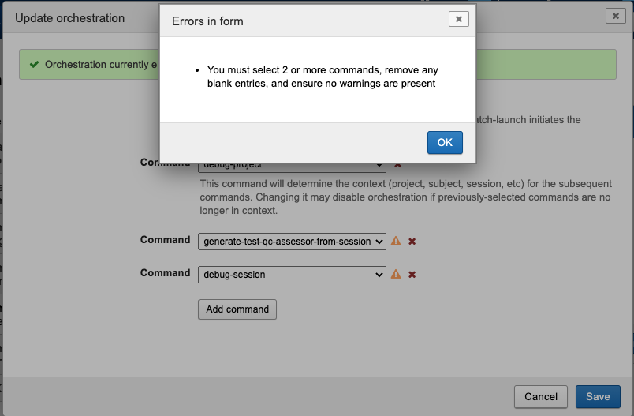Click the Errors in form title bar

click(x=300, y=21)
